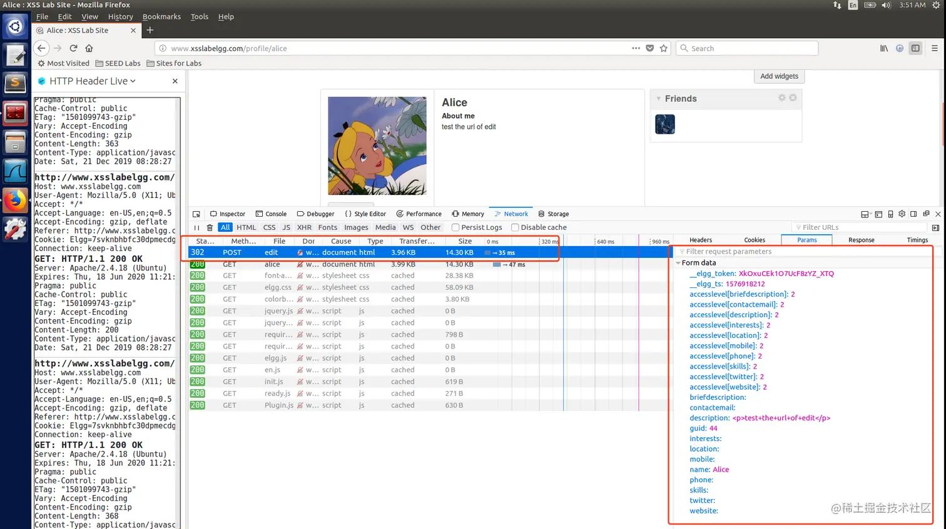This screenshot has width=946, height=529.
Task: Click the friend avatar in Friends widget
Action: [664, 124]
